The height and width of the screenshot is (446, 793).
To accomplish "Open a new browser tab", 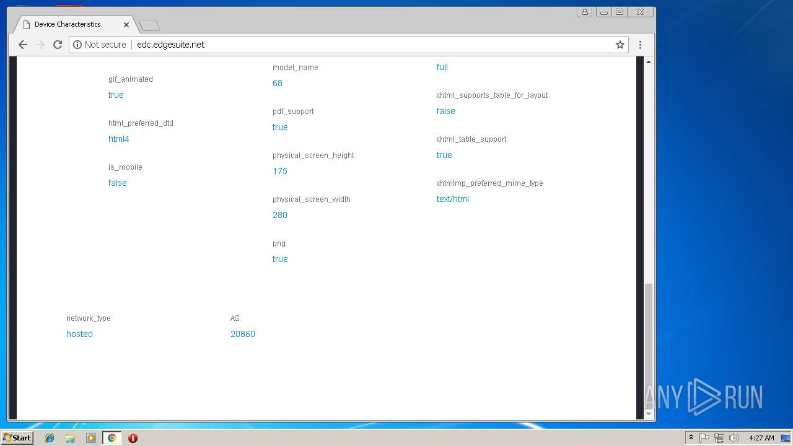I will [x=149, y=25].
